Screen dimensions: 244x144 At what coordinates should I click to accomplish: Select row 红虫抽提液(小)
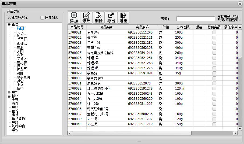point(153,88)
